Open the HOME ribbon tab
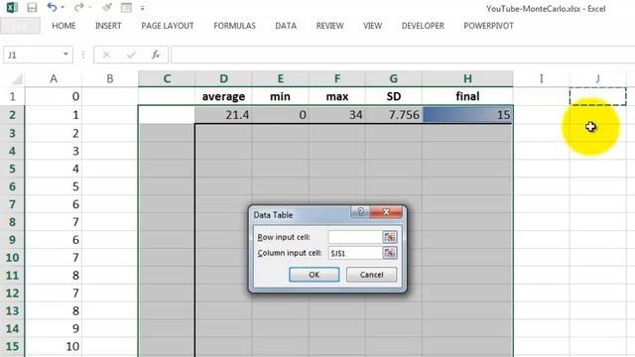Image resolution: width=635 pixels, height=357 pixels. click(x=63, y=26)
